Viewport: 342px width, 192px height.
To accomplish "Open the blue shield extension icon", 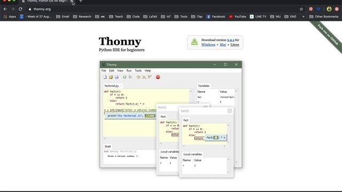I will point(318,9).
